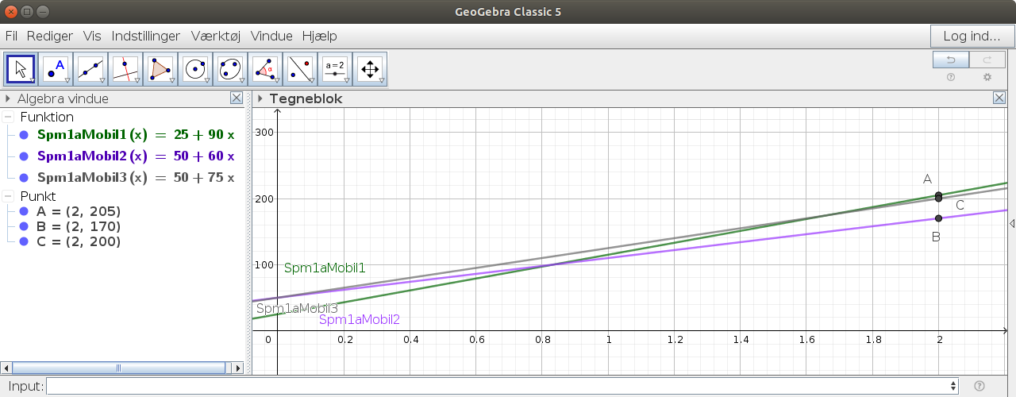Viewport: 1016px width, 397px height.
Task: Click the scrollbar right arrow in Algebra panel
Action: (237, 368)
